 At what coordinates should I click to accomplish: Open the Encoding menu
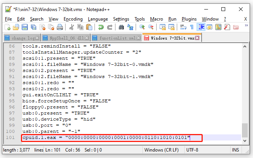(x=73, y=19)
